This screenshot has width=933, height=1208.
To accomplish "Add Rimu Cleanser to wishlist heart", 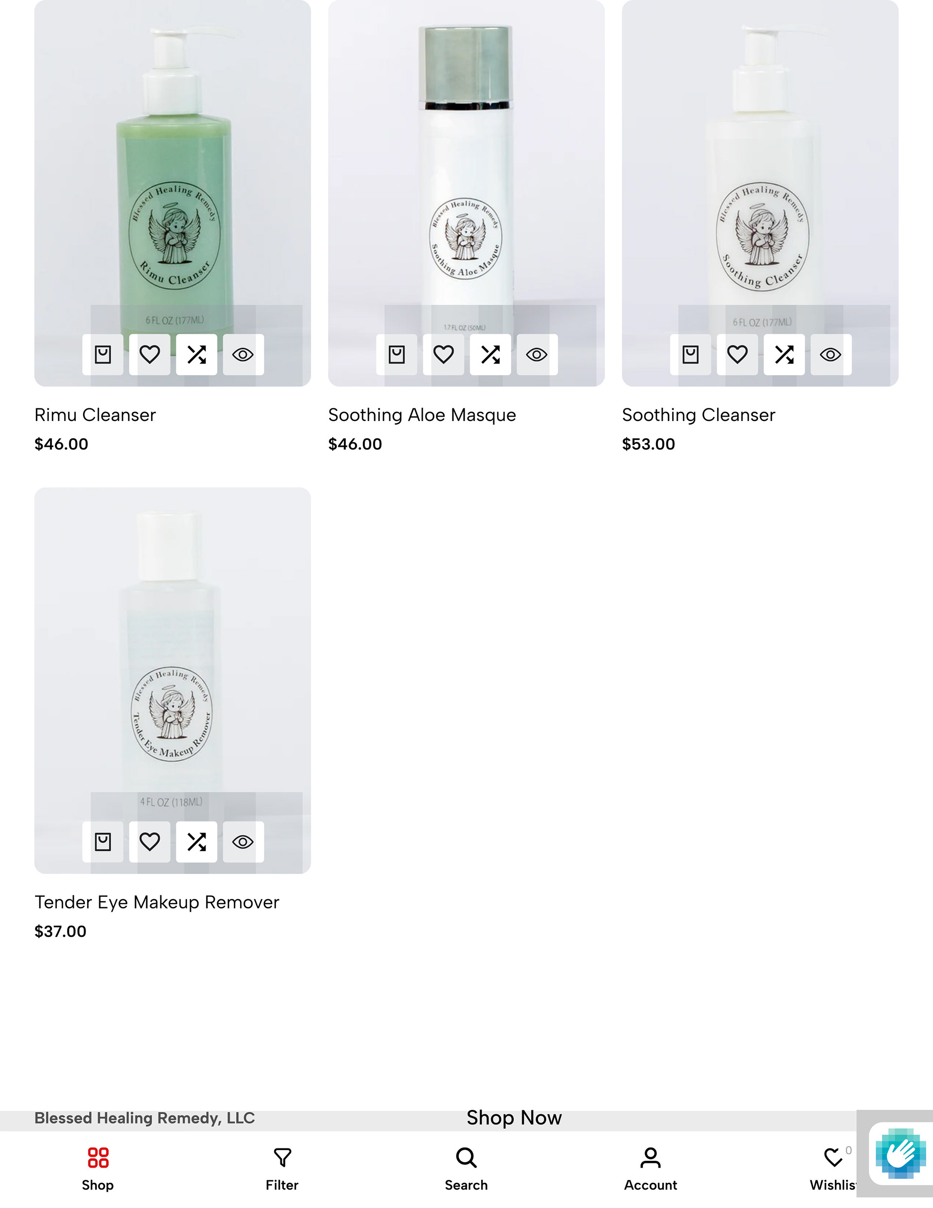I will pyautogui.click(x=150, y=354).
